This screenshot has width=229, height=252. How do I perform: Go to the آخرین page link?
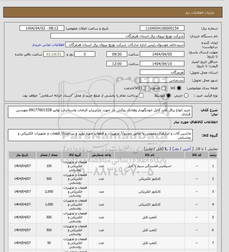187,149
